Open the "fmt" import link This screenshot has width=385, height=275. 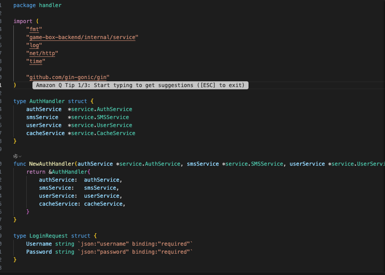click(x=34, y=29)
